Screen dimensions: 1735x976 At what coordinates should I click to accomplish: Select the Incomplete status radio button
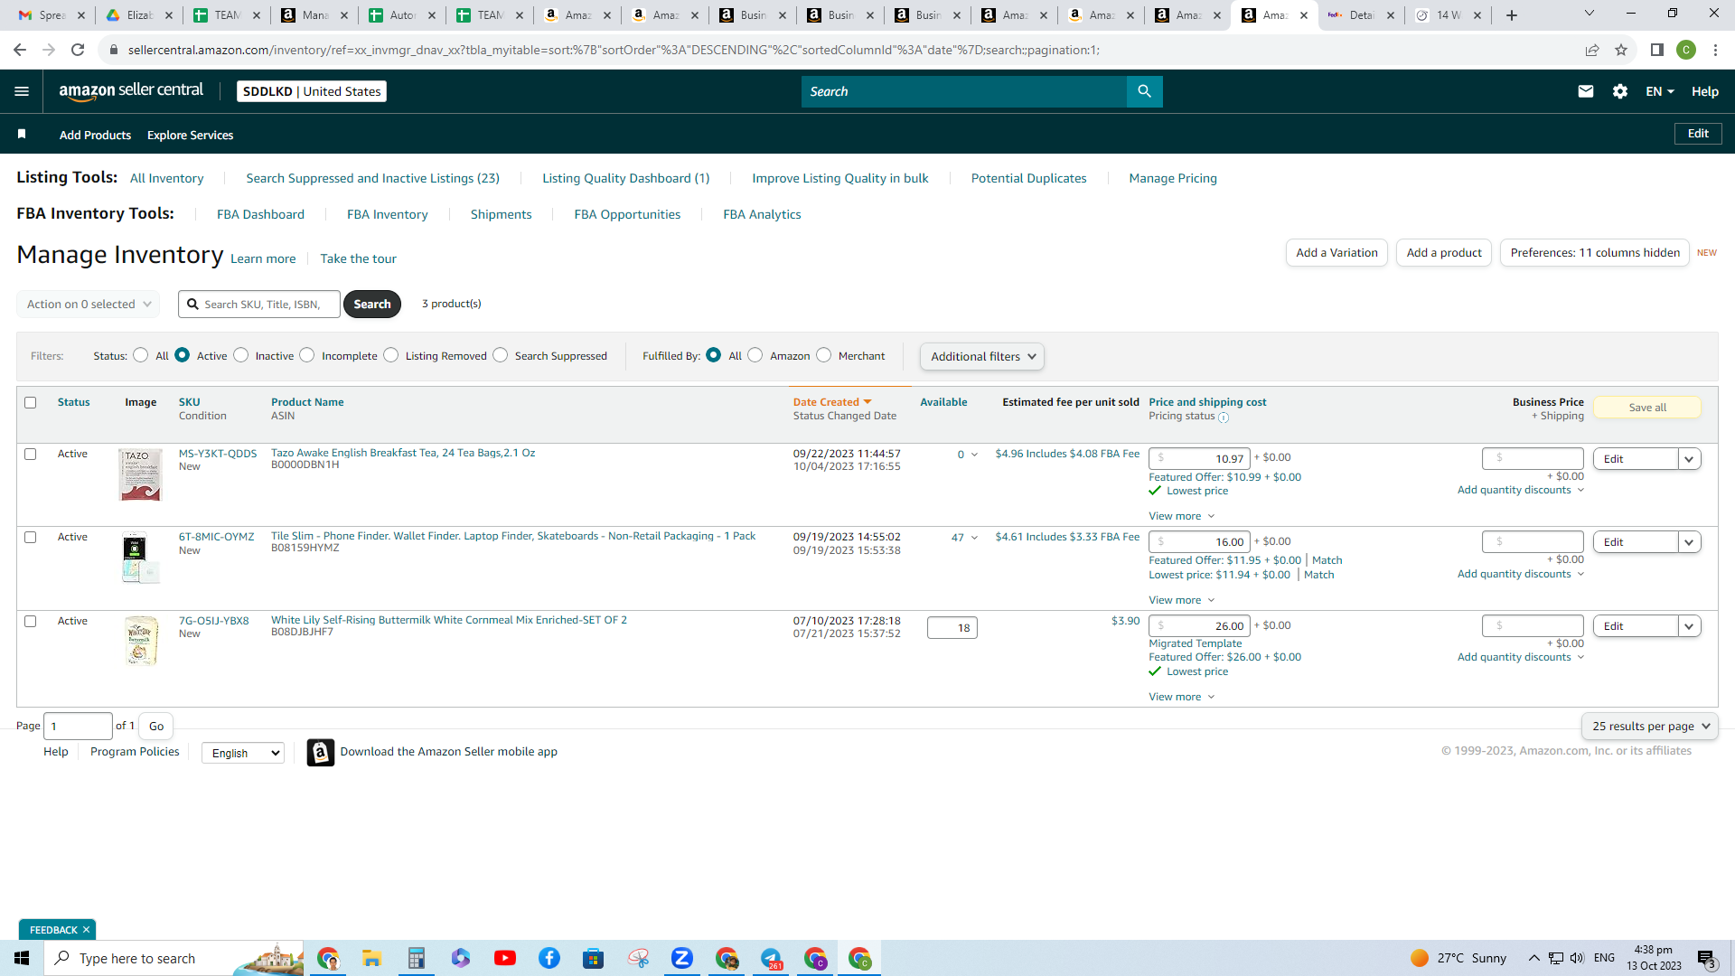coord(307,355)
